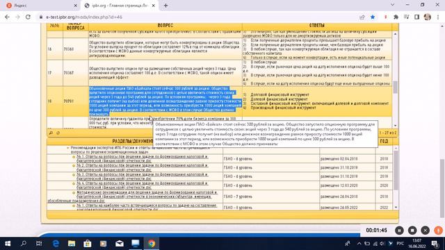Click the ОТВЕТЫ column header
Viewport: 445px width, 250px height.
click(317, 26)
